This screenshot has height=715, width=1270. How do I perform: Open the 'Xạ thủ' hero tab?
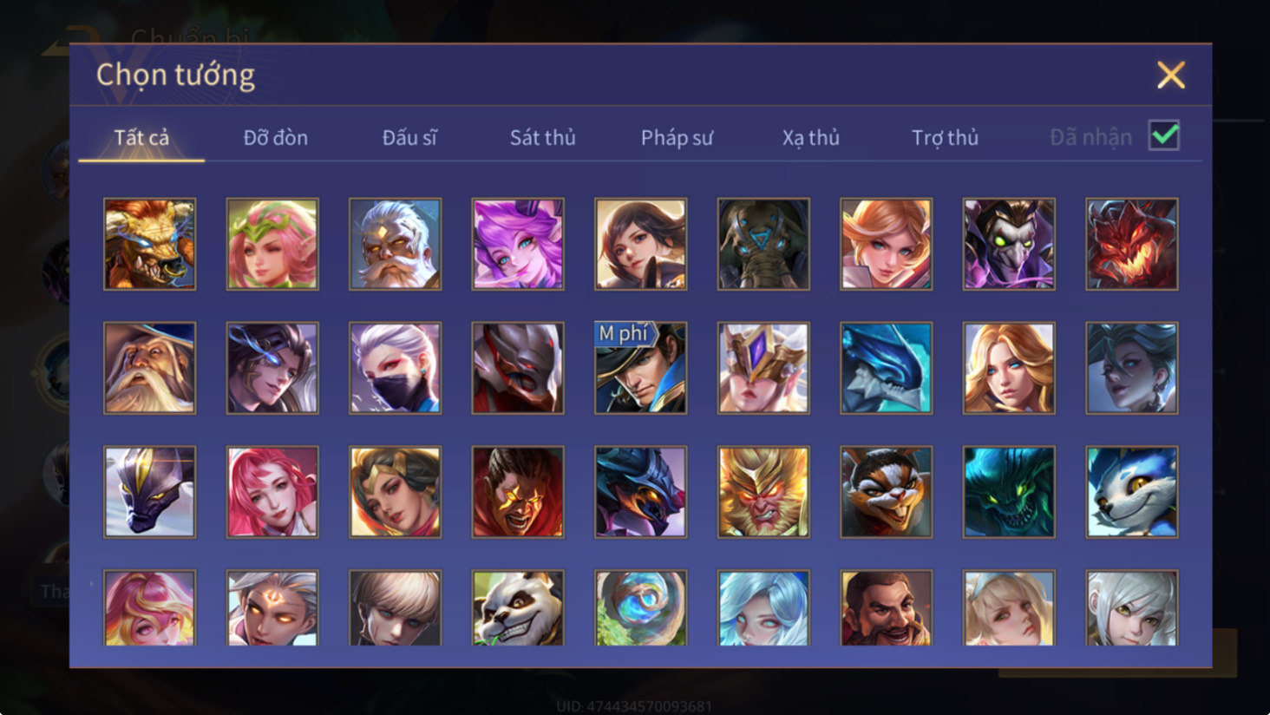[x=811, y=137]
